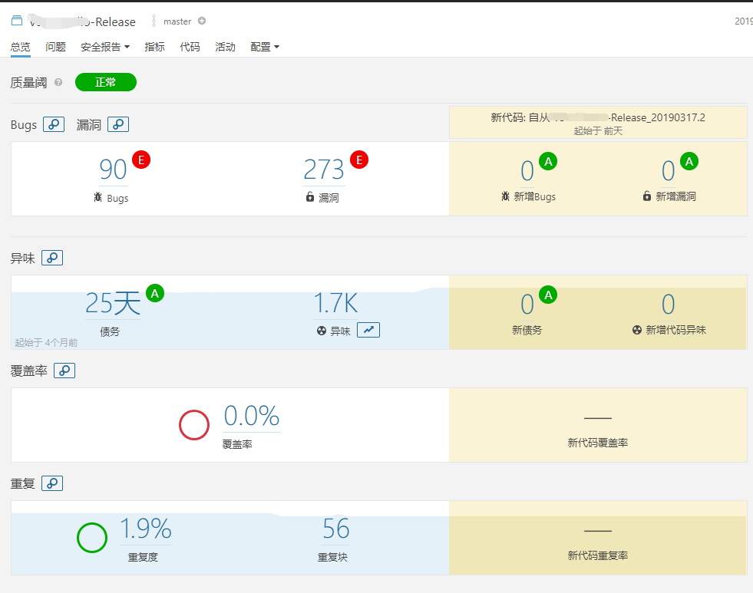Click the 质量阈 help question icon
Image resolution: width=753 pixels, height=593 pixels.
tap(58, 82)
